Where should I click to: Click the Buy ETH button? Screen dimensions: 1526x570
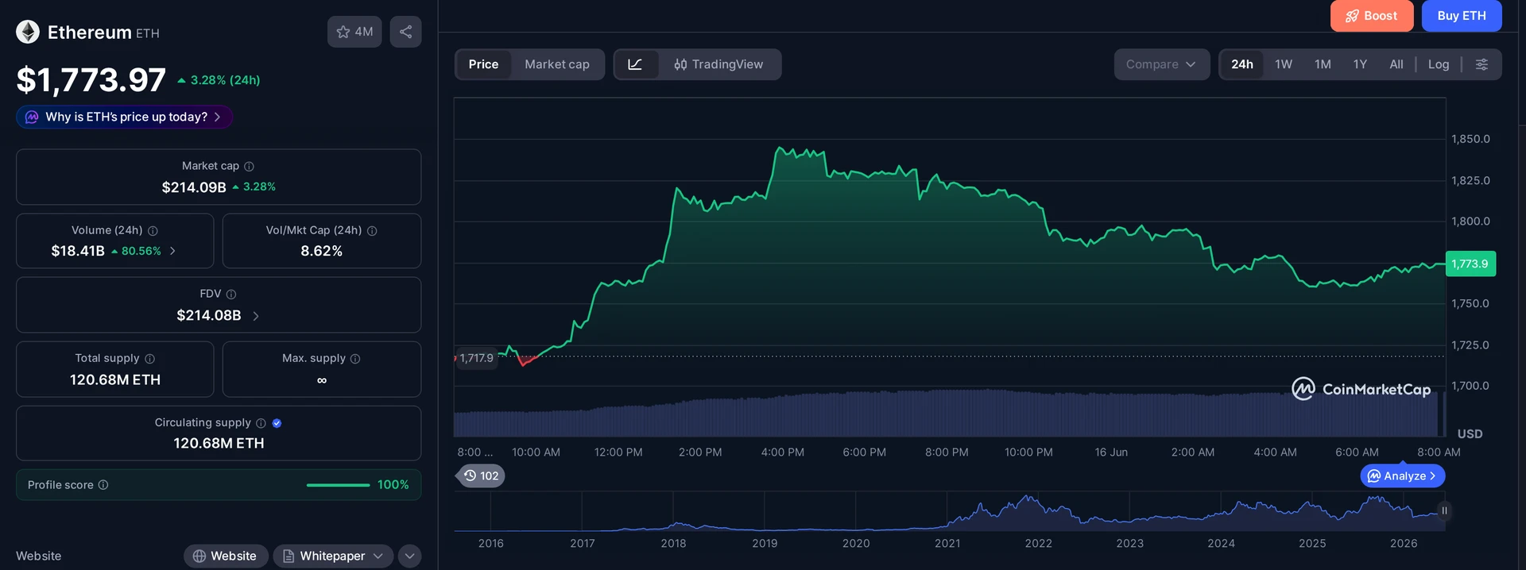1462,16
